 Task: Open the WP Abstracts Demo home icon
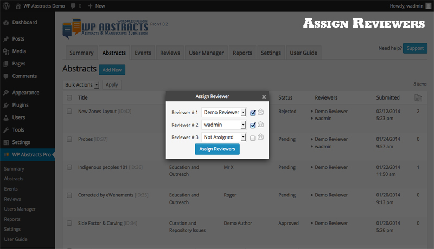(x=18, y=6)
